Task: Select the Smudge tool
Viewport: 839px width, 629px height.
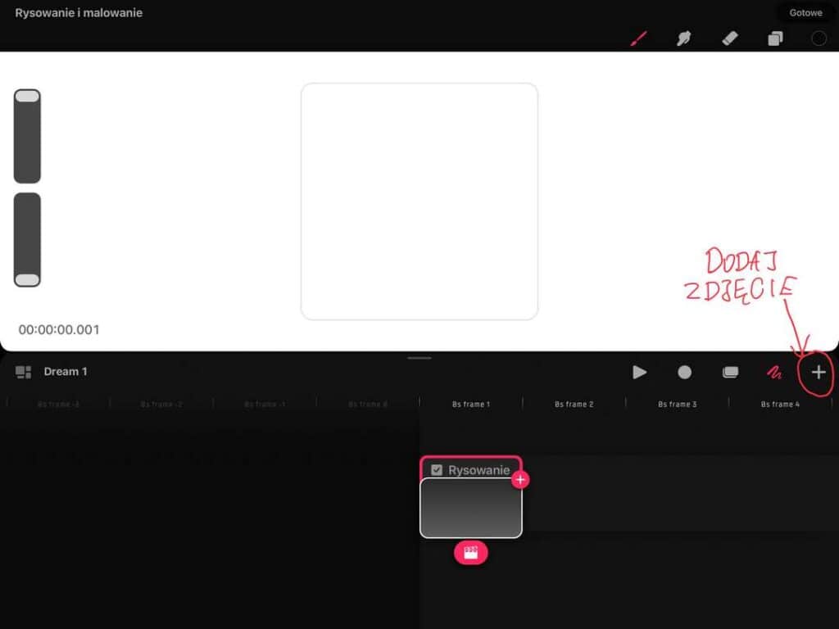Action: point(683,38)
